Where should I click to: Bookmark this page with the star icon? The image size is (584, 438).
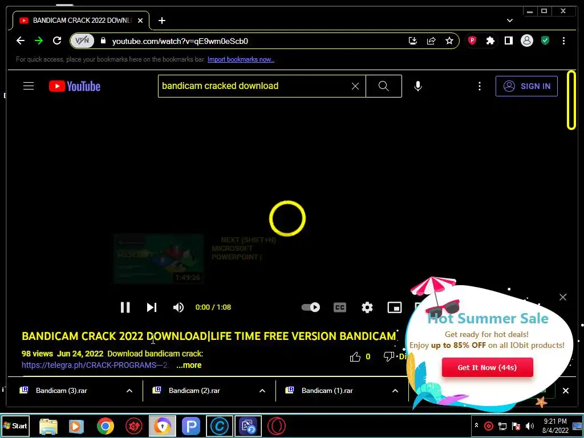point(449,40)
